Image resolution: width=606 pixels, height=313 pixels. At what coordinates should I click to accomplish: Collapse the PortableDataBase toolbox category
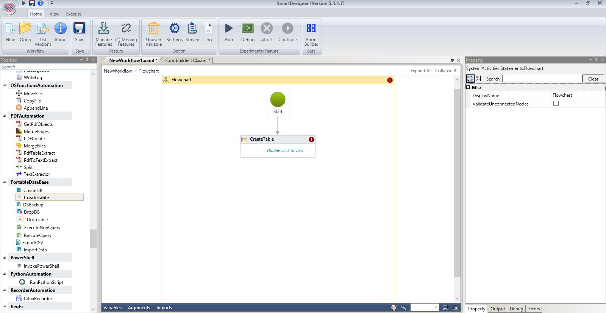click(x=5, y=182)
